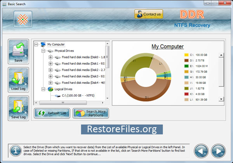233x163 pixels.
Task: Select Fixed hard disk media Disk4 row
Action: 83,83
